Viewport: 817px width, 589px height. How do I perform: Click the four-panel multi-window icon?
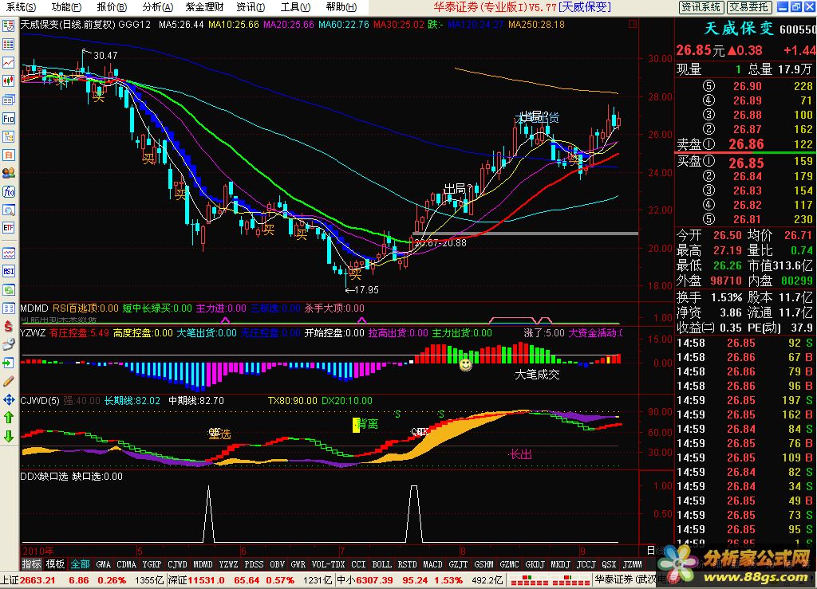pos(8,308)
